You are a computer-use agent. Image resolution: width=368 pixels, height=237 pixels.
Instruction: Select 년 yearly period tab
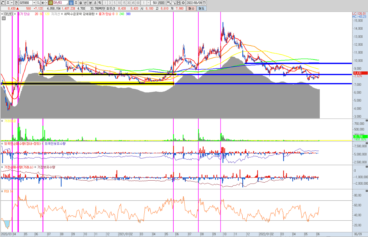[x=85, y=3]
